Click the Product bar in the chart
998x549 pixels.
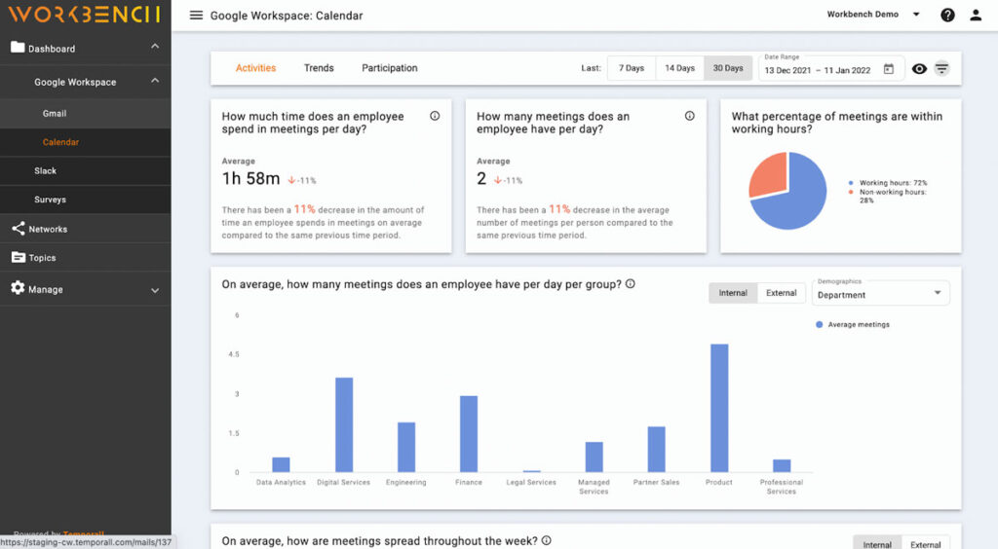coord(719,408)
